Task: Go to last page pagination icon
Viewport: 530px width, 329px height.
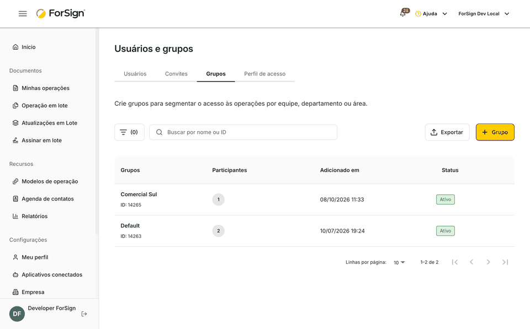Action: click(505, 262)
